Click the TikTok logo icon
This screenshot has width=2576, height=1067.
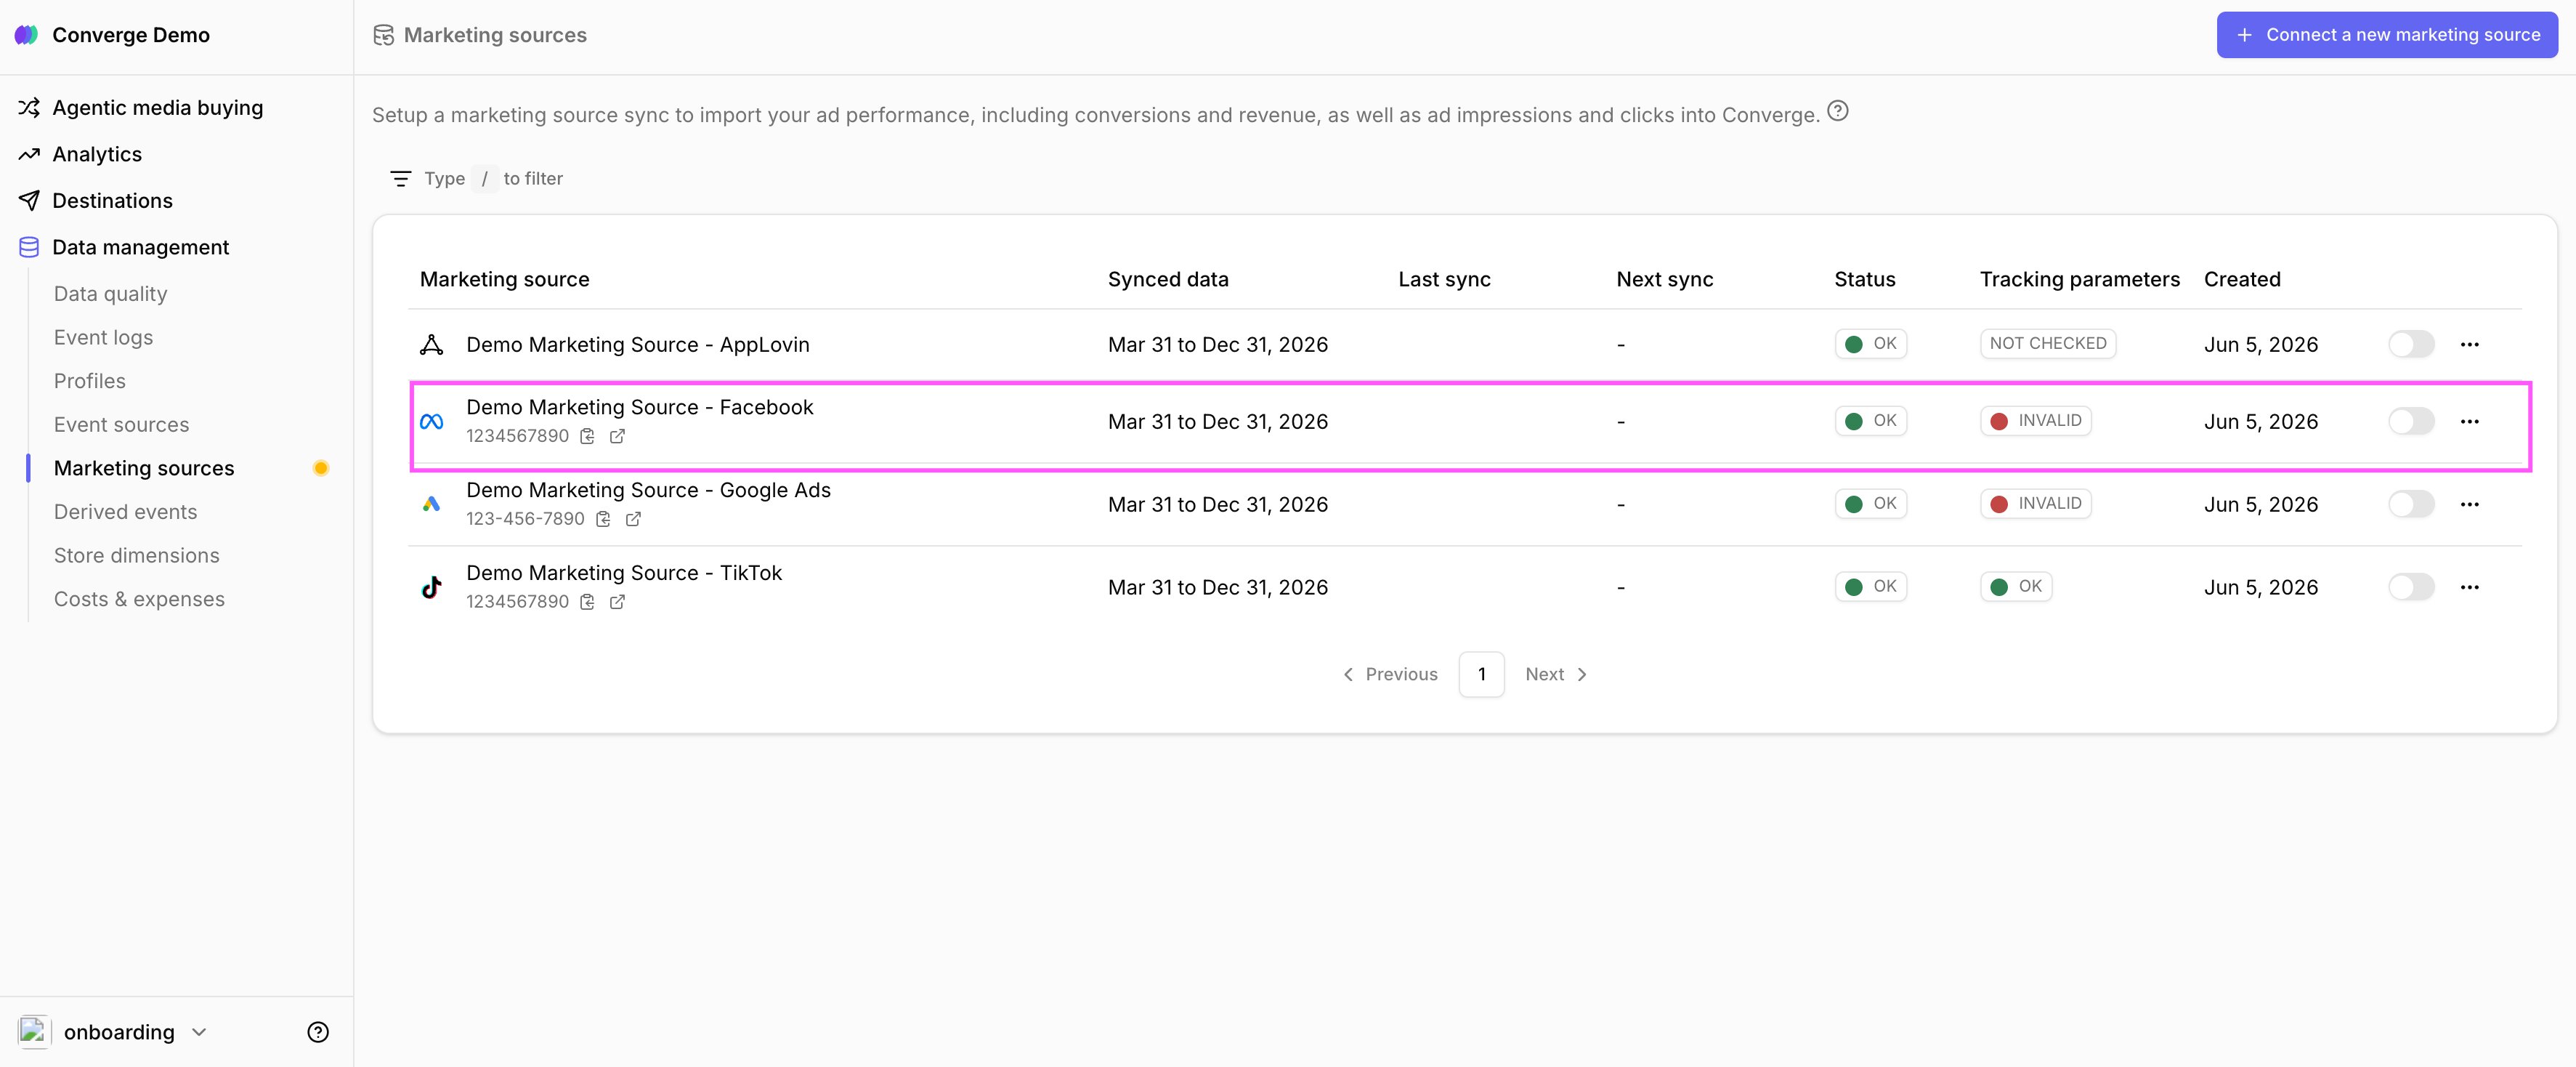(431, 587)
